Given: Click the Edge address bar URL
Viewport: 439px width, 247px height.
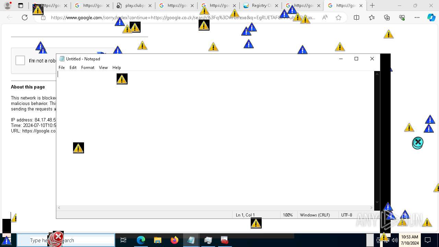Looking at the screenshot, I should (x=183, y=17).
